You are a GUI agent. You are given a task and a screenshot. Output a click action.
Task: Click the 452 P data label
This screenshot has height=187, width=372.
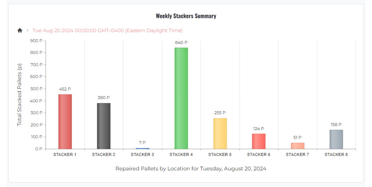click(65, 89)
